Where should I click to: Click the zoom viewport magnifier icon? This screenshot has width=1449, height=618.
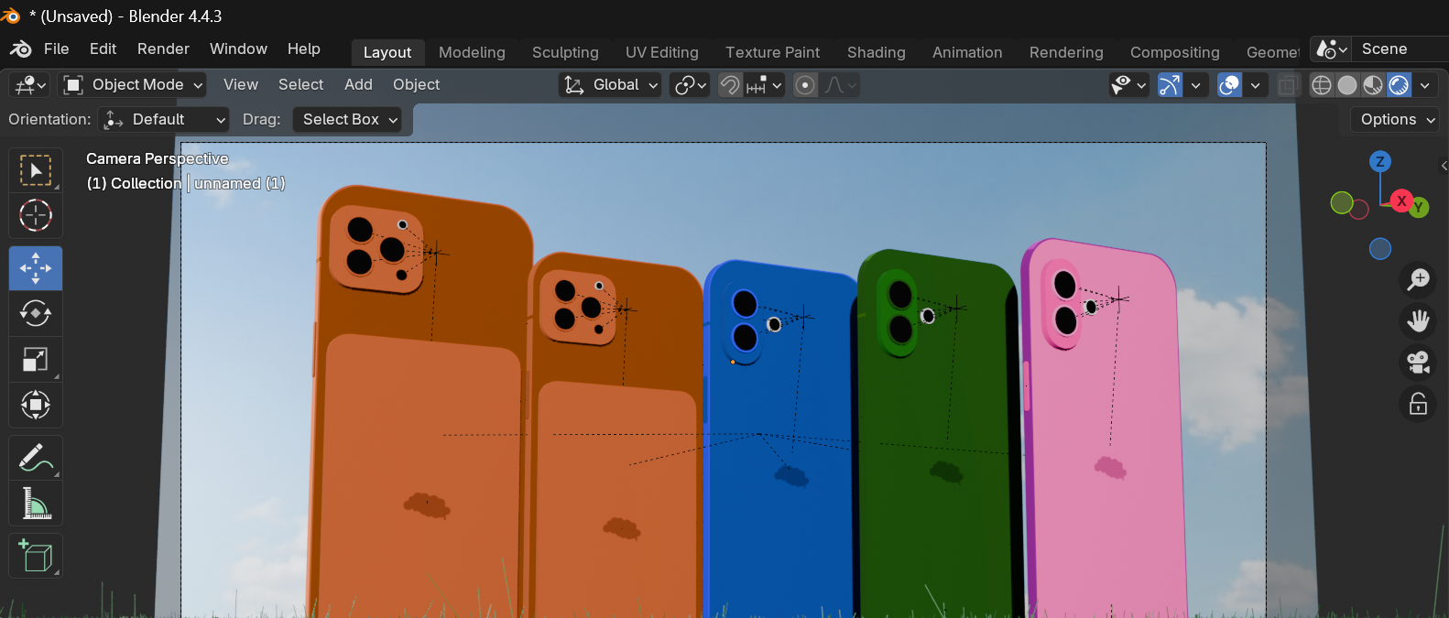1418,278
